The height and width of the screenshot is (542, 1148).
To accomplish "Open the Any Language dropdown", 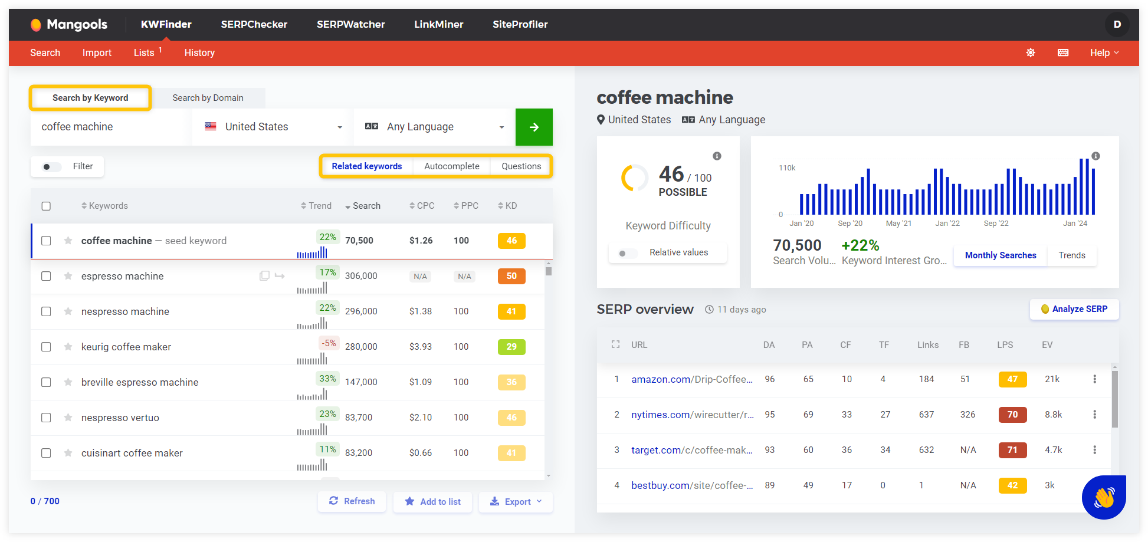I will tap(435, 127).
